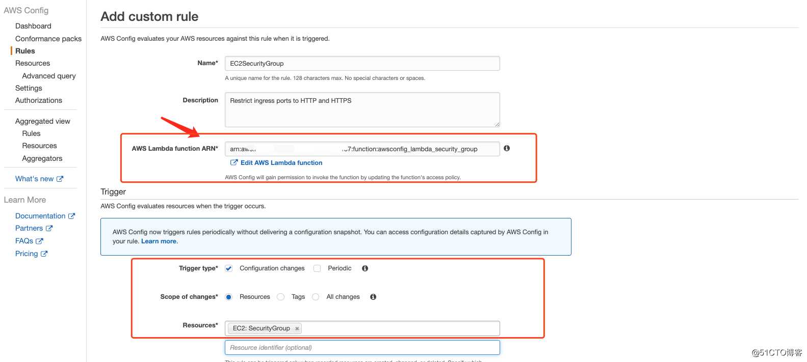
Task: Click the Edit AWS Lambda function link
Action: [x=281, y=163]
